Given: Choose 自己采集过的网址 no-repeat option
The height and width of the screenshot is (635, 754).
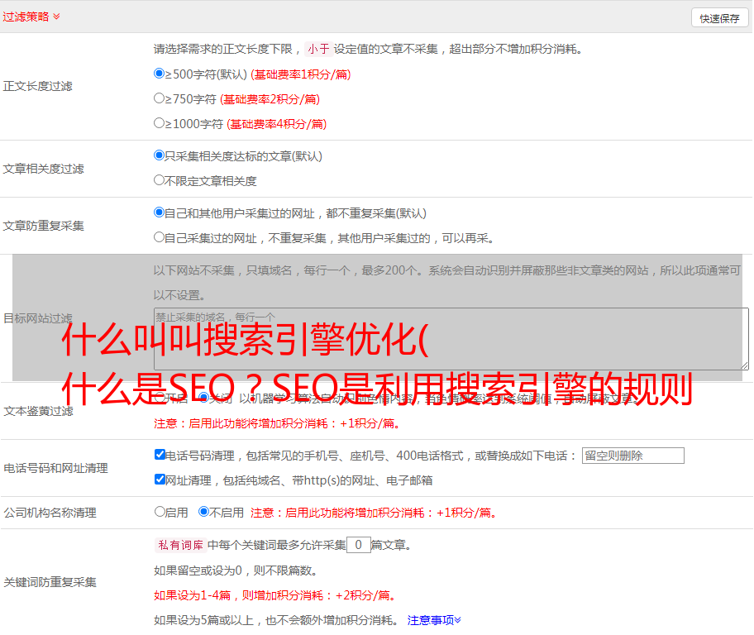Looking at the screenshot, I should pos(160,237).
